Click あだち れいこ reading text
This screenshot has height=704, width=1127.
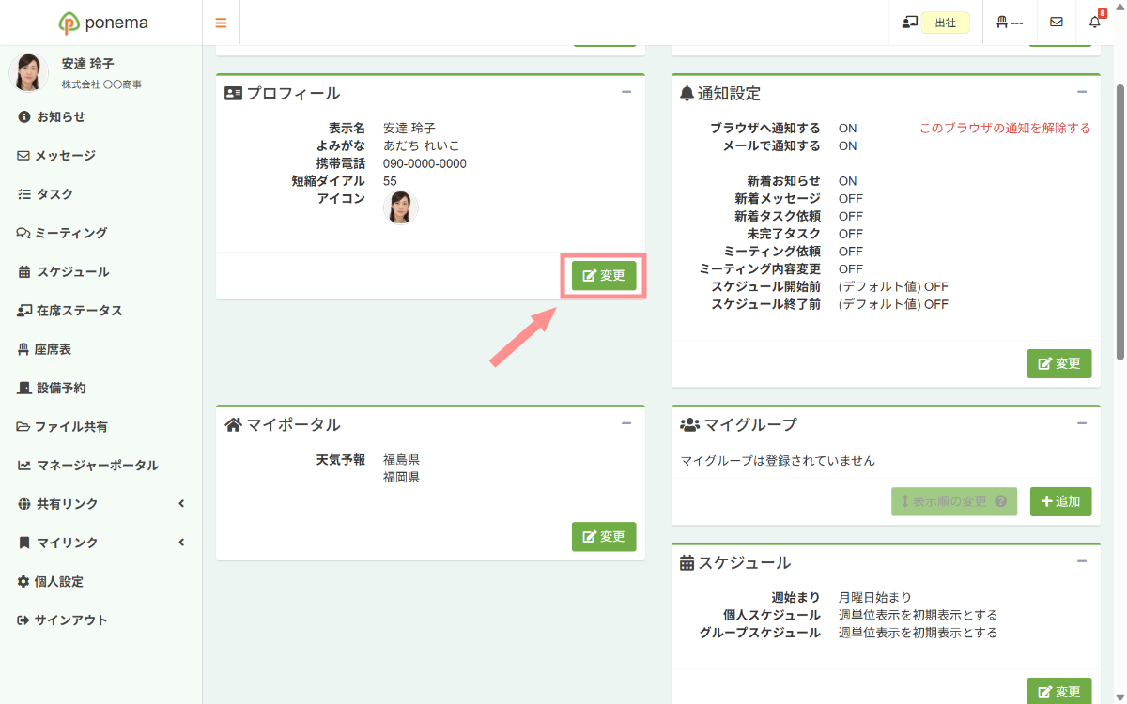(x=422, y=145)
